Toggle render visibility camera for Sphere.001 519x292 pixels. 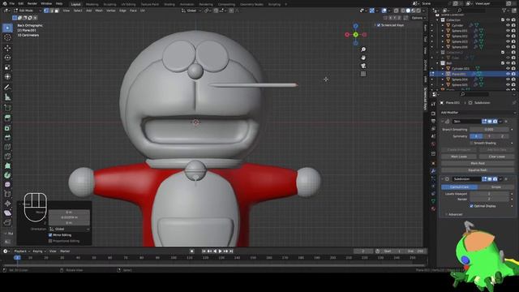pos(513,31)
